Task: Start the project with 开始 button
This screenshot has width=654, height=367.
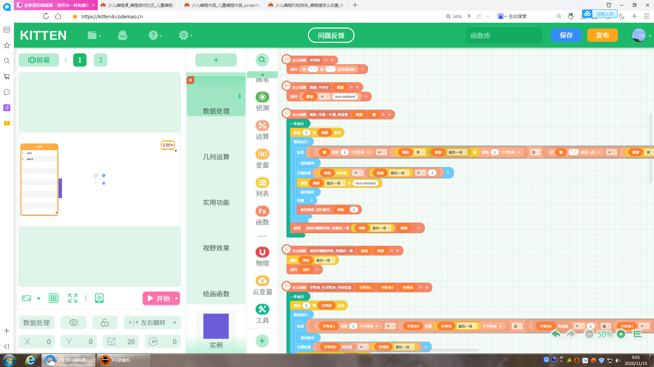Action: (159, 298)
